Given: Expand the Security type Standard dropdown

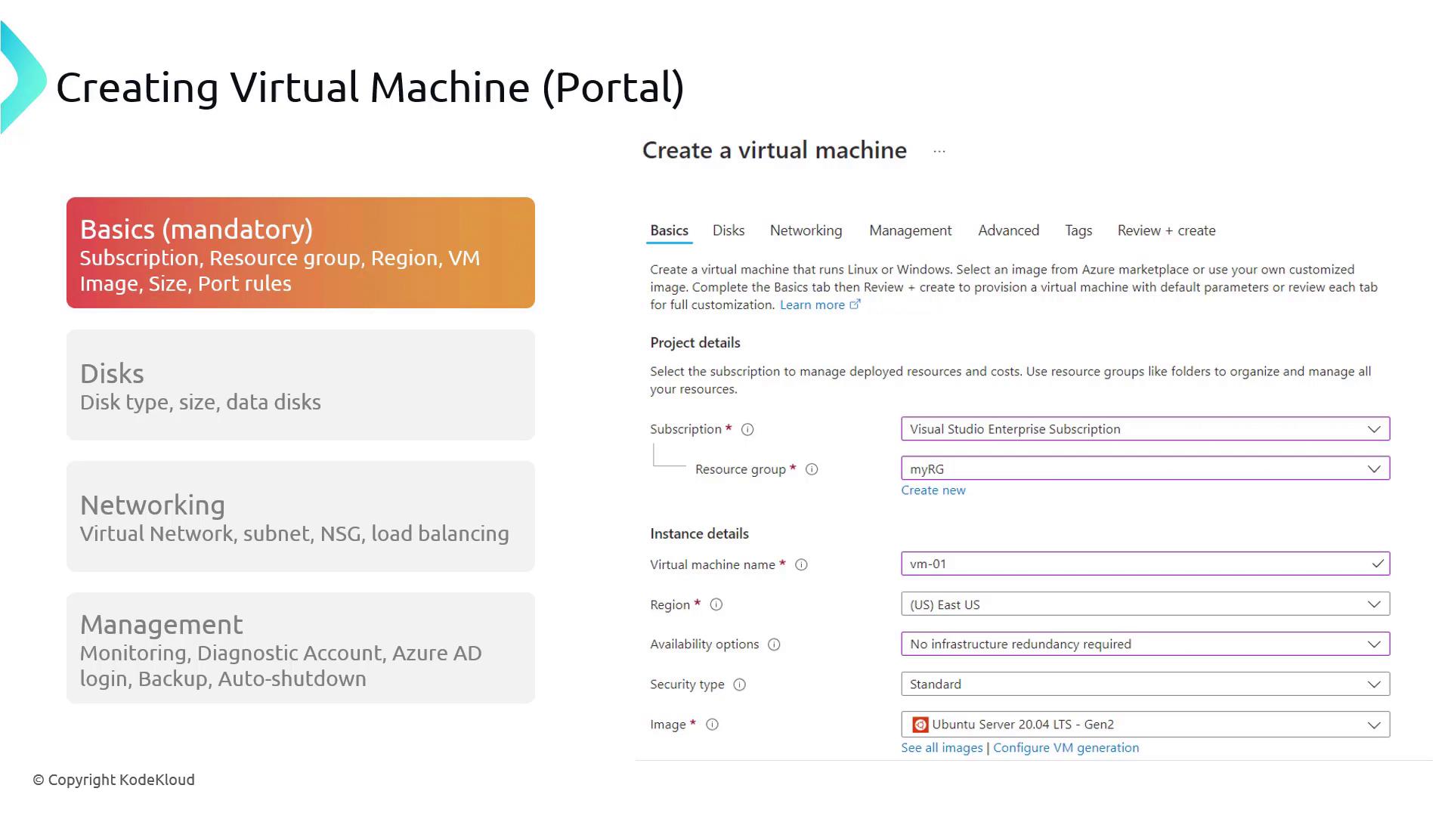Looking at the screenshot, I should point(1145,685).
